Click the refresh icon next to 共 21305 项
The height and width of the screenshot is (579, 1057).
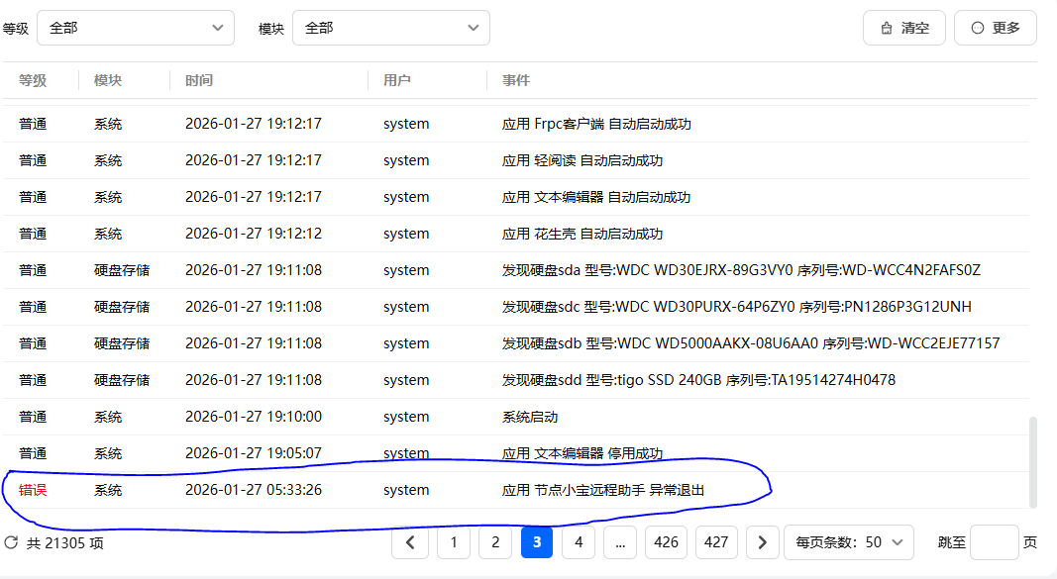click(x=14, y=542)
